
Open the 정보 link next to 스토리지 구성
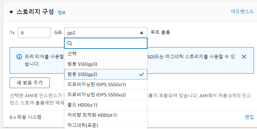62,13
